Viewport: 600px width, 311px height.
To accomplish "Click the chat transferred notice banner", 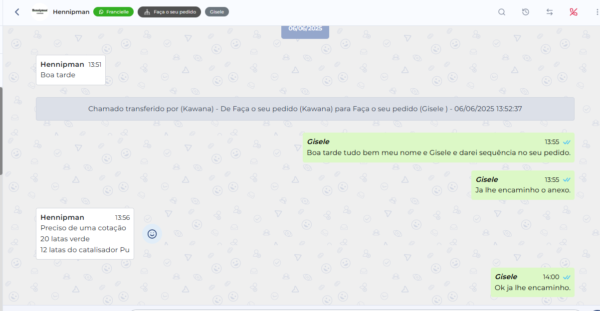I will [x=305, y=109].
